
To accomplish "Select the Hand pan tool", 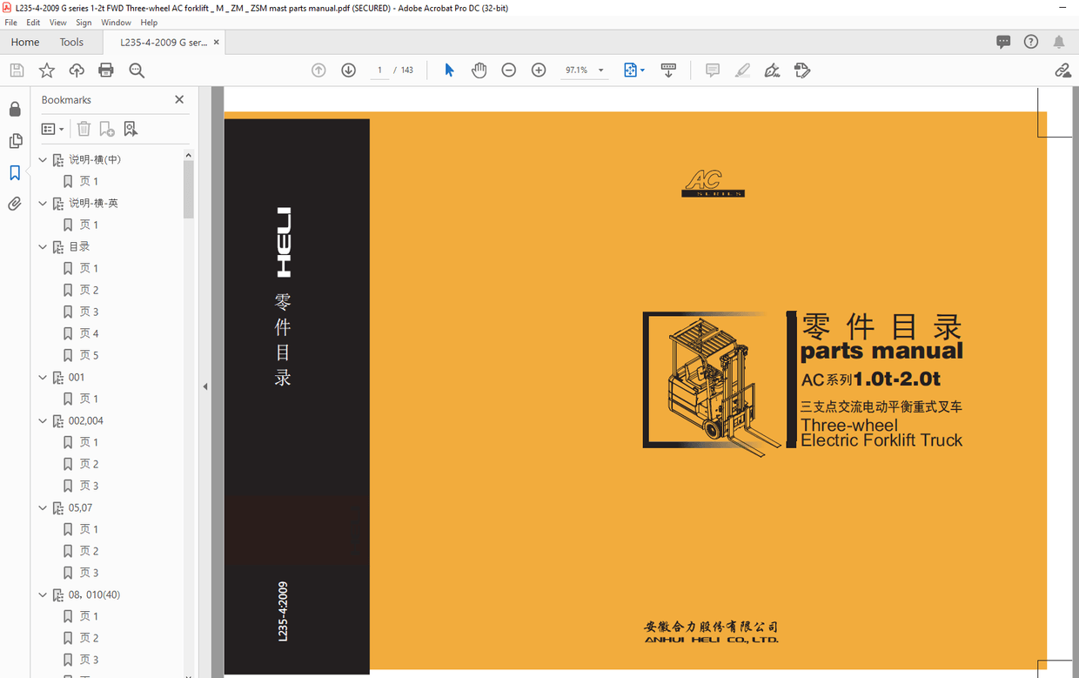I will [479, 70].
